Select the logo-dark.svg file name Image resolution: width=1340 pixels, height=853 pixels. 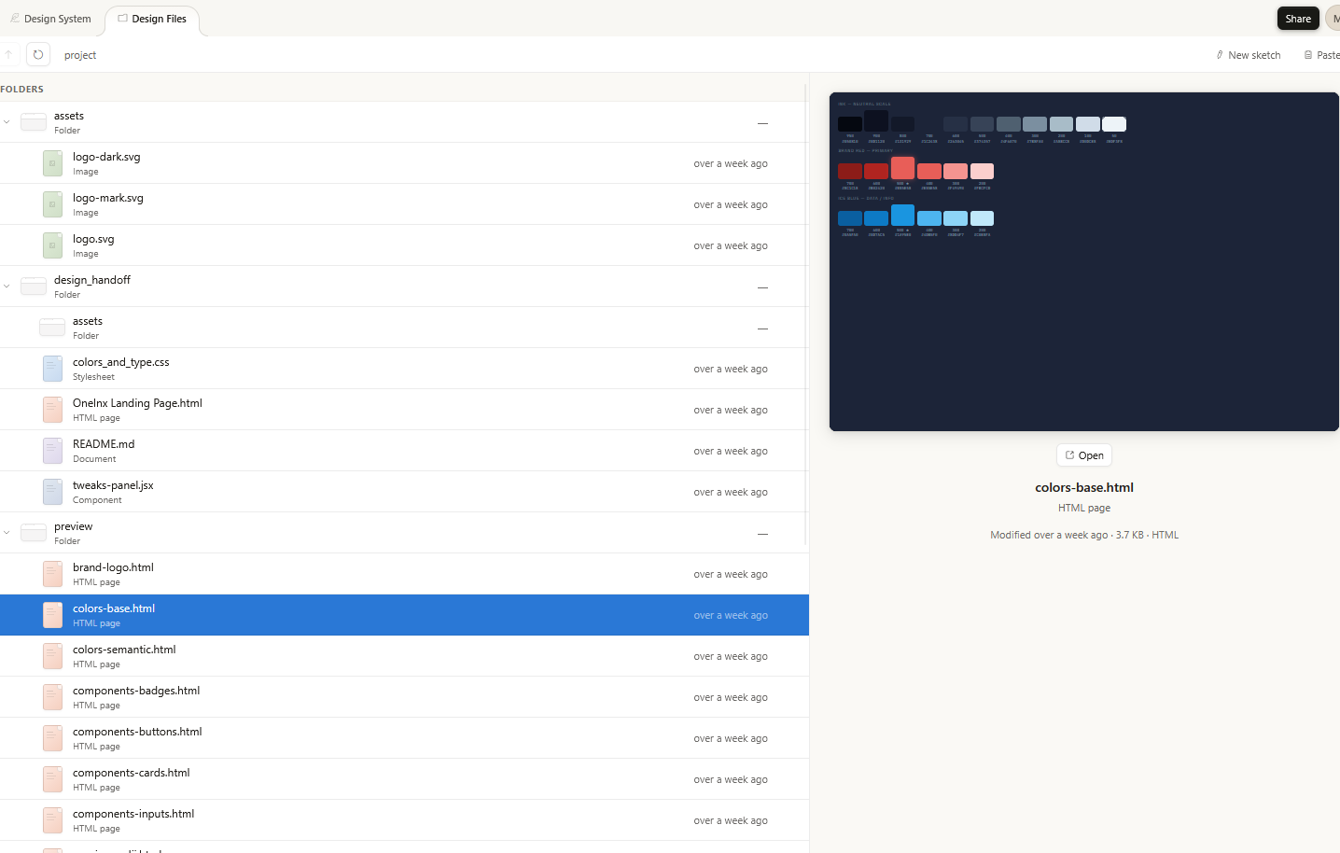(x=106, y=157)
